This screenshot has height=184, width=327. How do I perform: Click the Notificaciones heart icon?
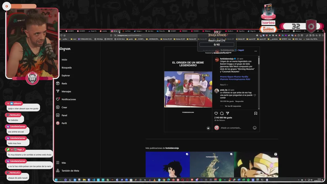tap(58, 99)
